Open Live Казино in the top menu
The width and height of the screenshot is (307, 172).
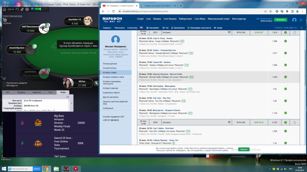coord(201,19)
